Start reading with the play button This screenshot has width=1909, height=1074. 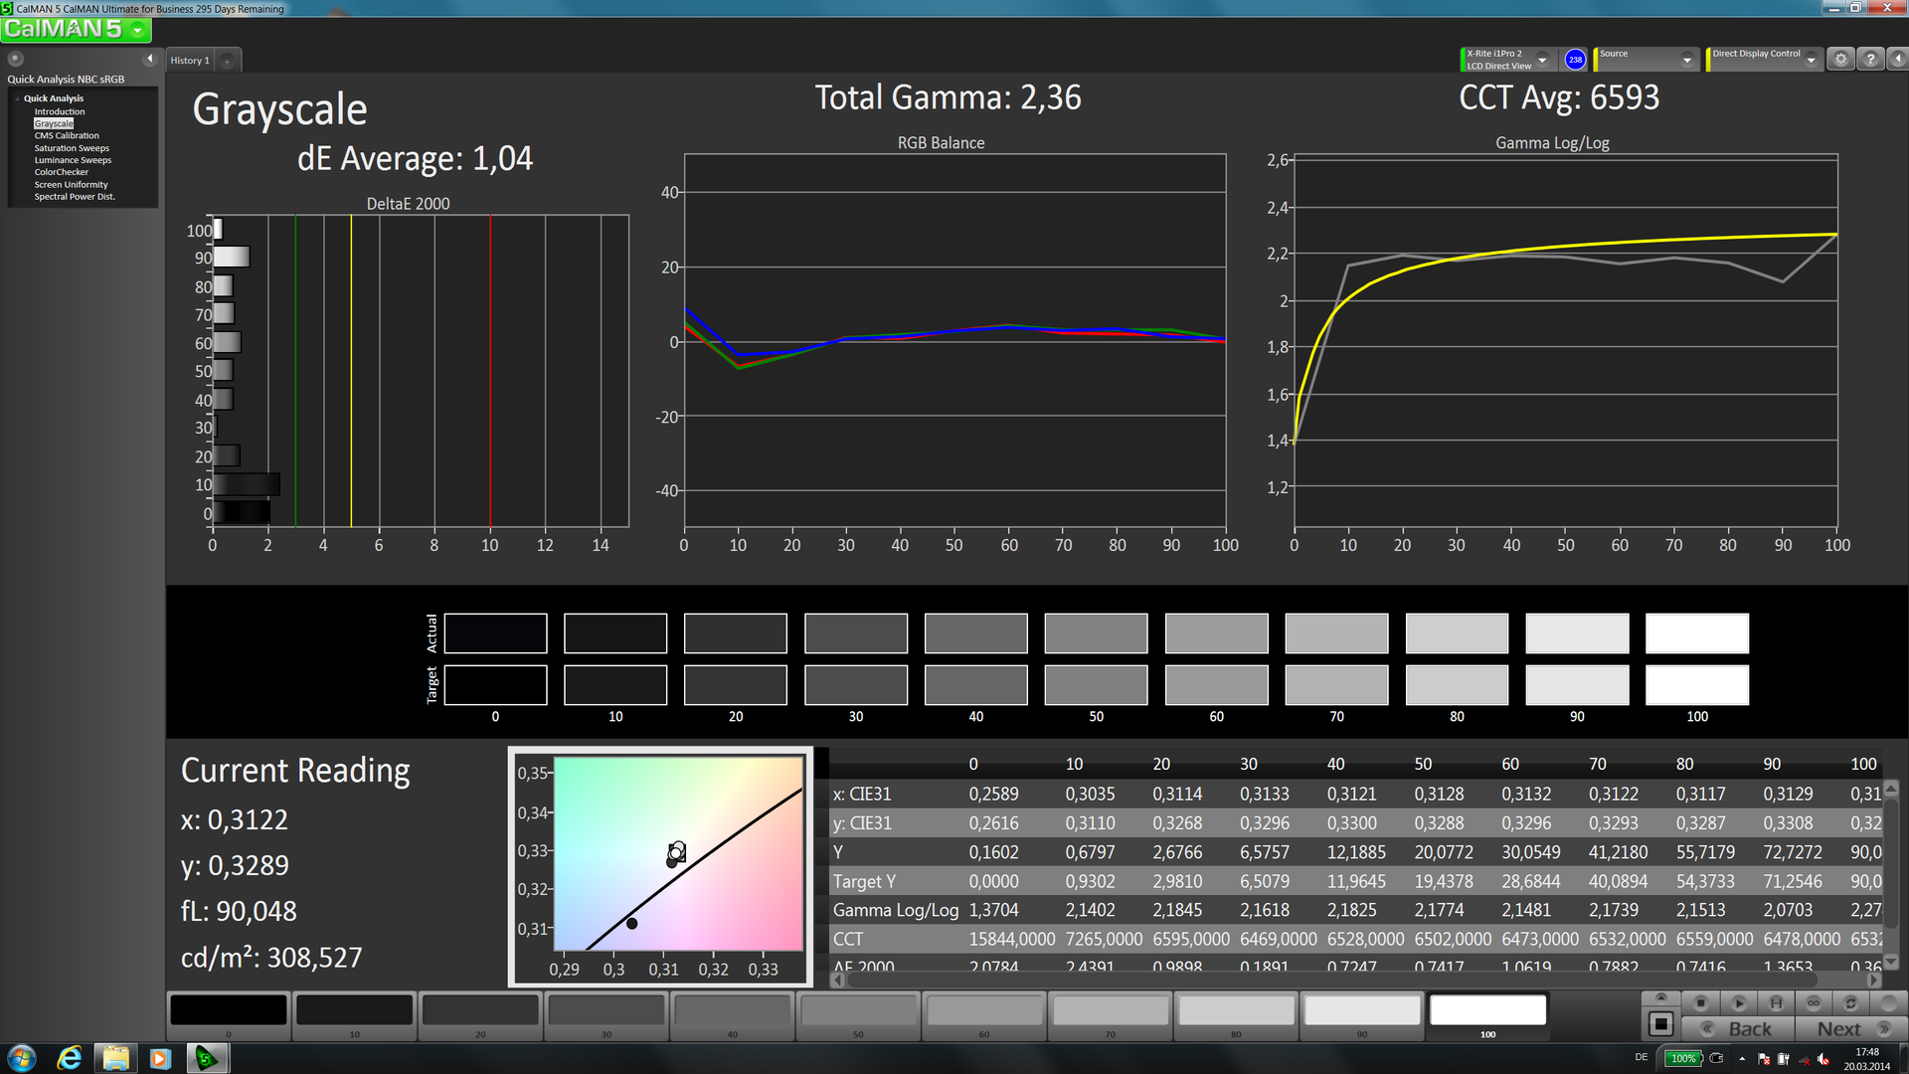1738,1003
